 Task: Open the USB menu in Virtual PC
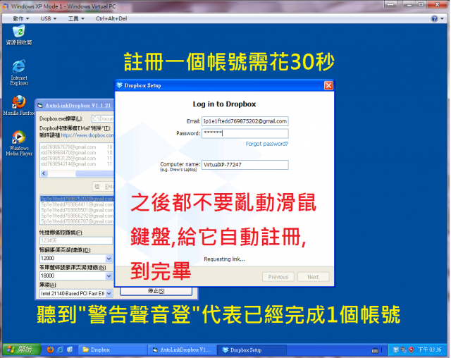(49, 19)
